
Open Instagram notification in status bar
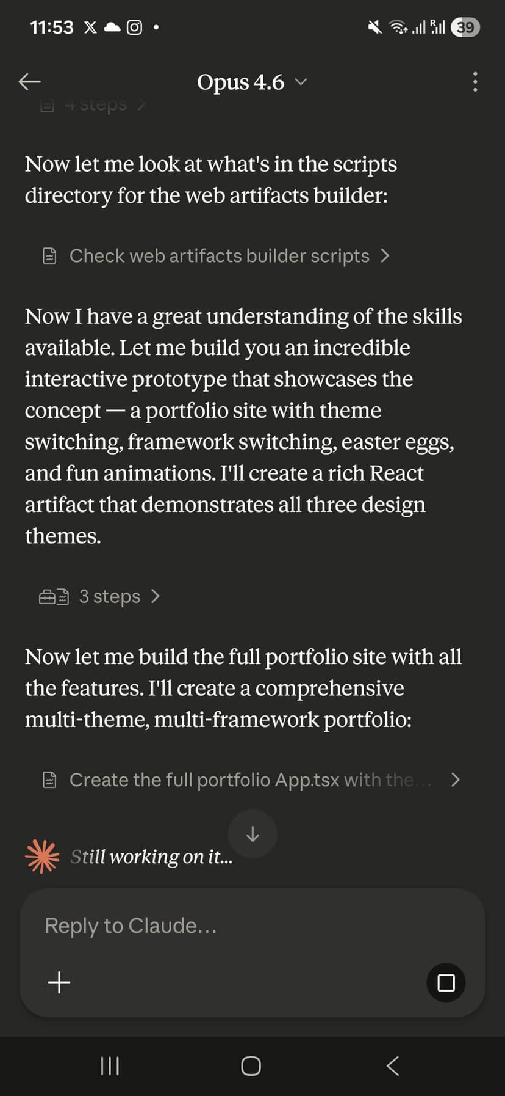pyautogui.click(x=134, y=27)
